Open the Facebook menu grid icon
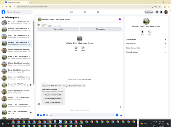The image size is (171, 127). click(157, 12)
